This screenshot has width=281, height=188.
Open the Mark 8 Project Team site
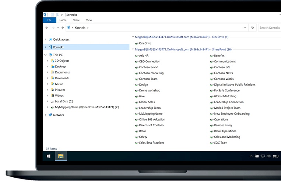[227, 108]
